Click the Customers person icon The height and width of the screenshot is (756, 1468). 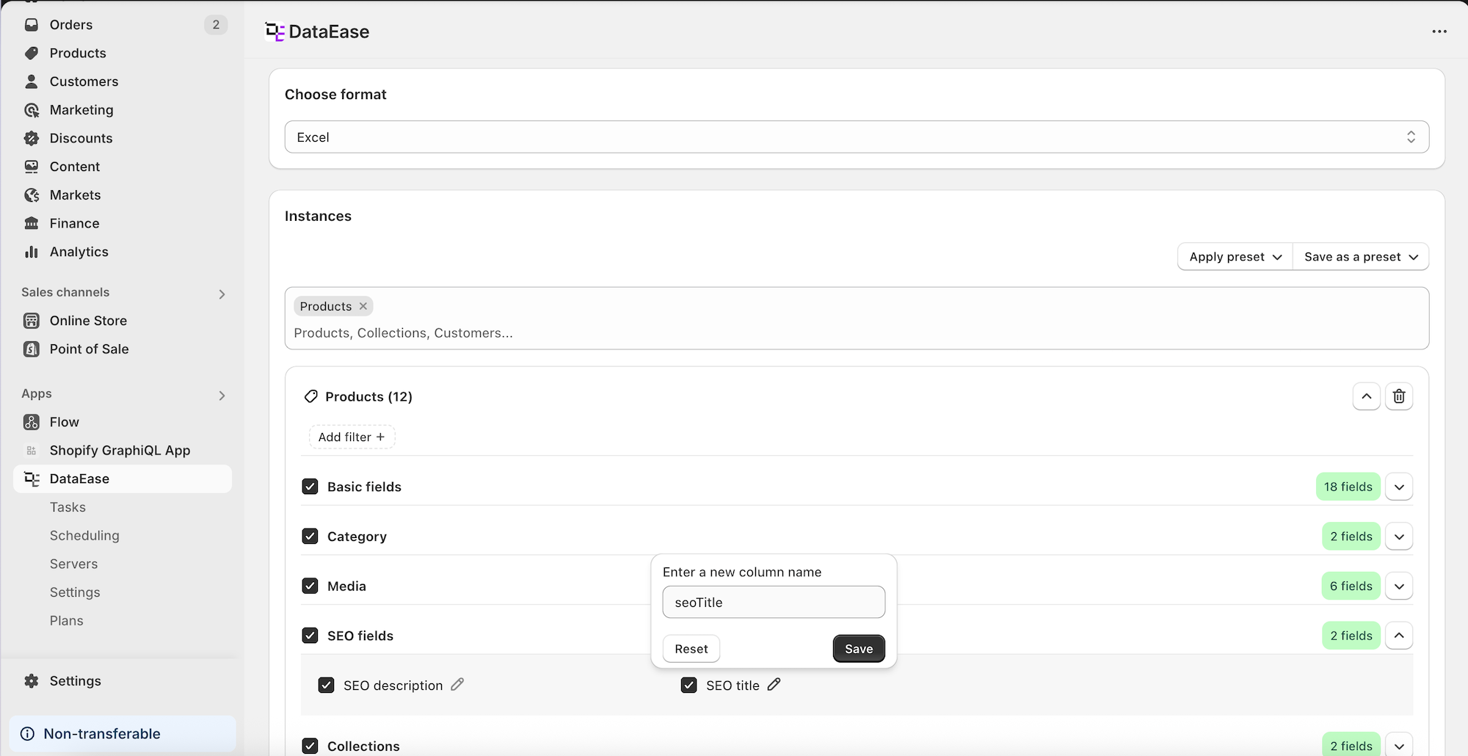(32, 81)
